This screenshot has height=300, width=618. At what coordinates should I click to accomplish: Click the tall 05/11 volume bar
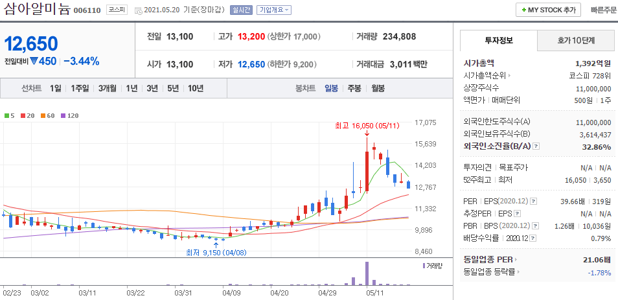point(367,273)
